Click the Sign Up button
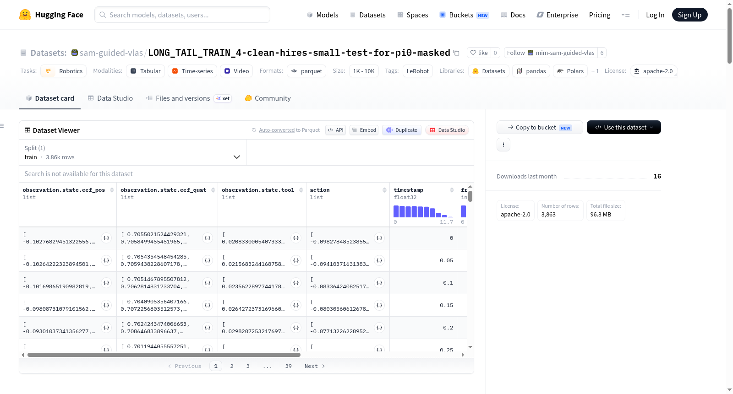The image size is (733, 394). (689, 15)
